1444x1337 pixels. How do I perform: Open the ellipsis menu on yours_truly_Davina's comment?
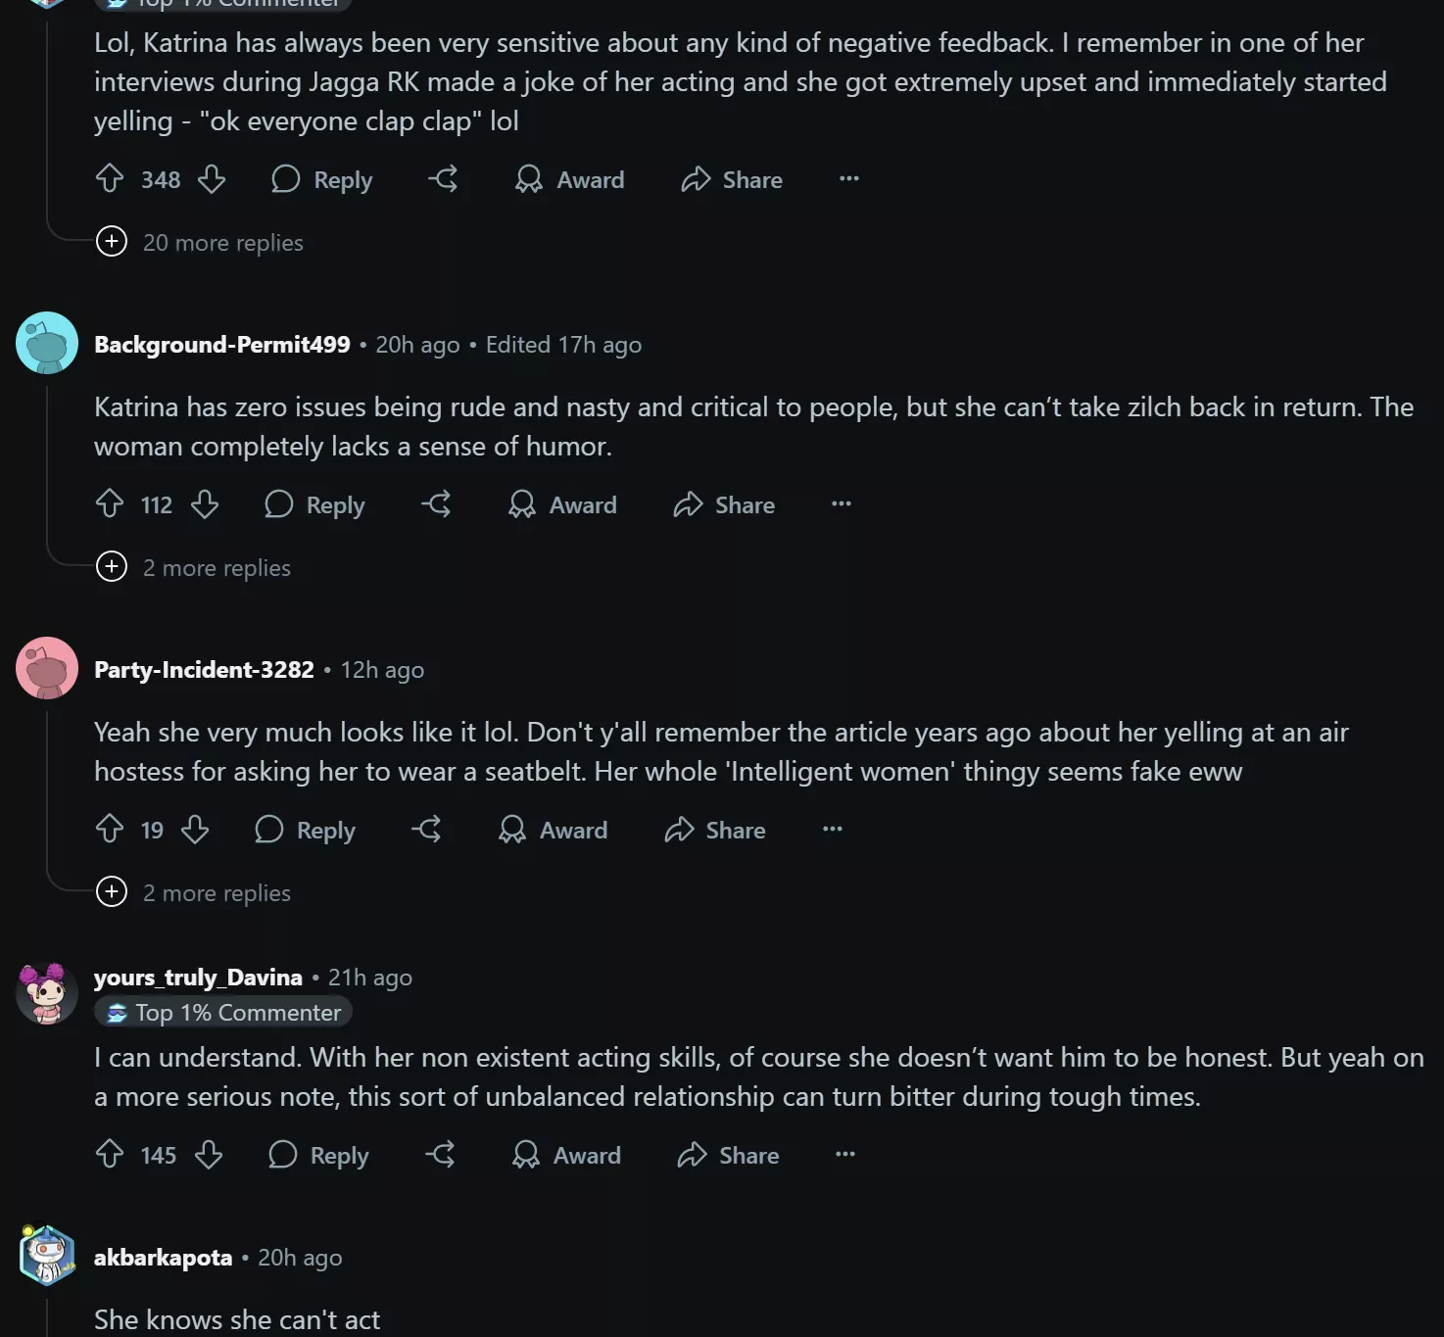844,1155
